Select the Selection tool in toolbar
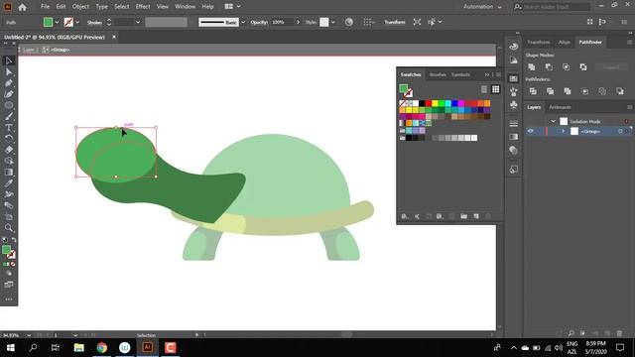Image resolution: width=635 pixels, height=357 pixels. tap(9, 60)
